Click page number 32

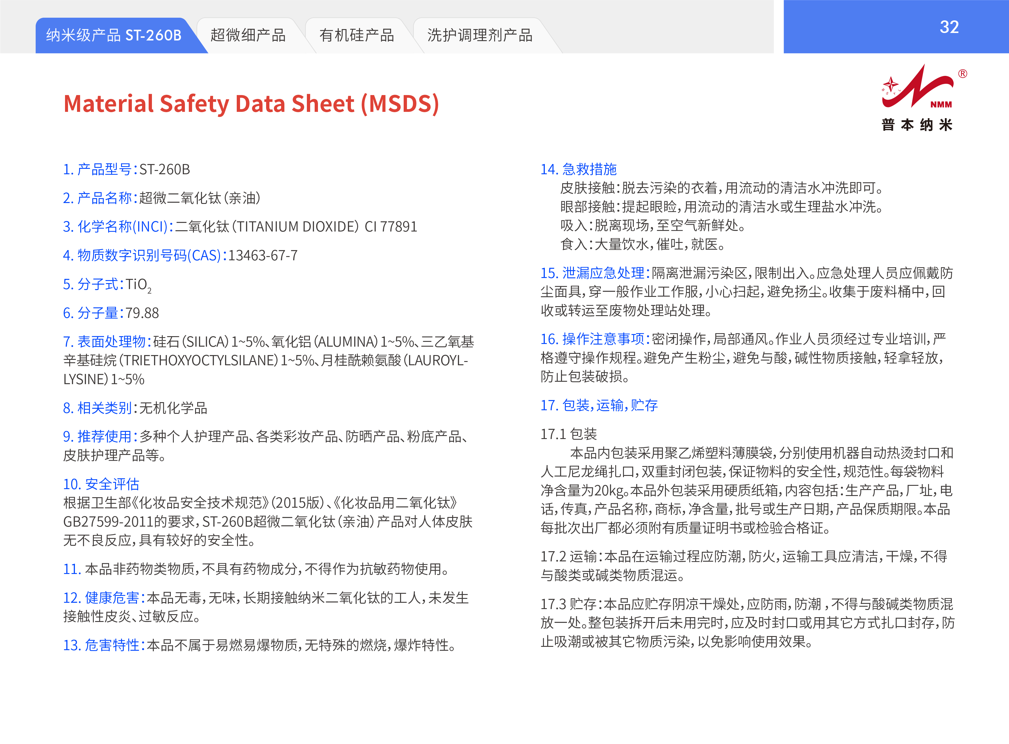click(x=949, y=27)
